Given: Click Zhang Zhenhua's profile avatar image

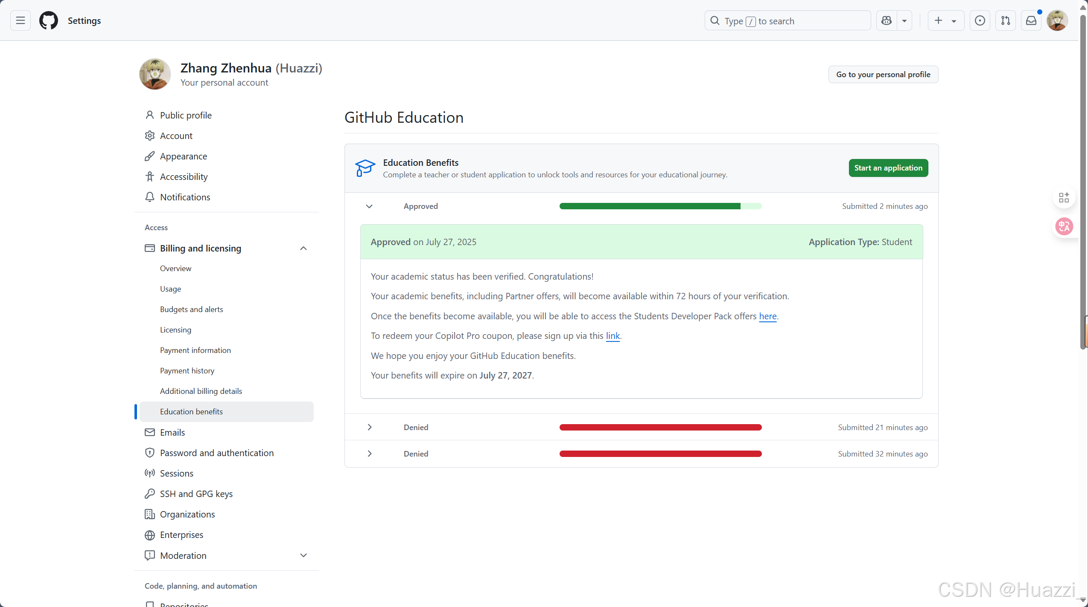Looking at the screenshot, I should pyautogui.click(x=155, y=74).
